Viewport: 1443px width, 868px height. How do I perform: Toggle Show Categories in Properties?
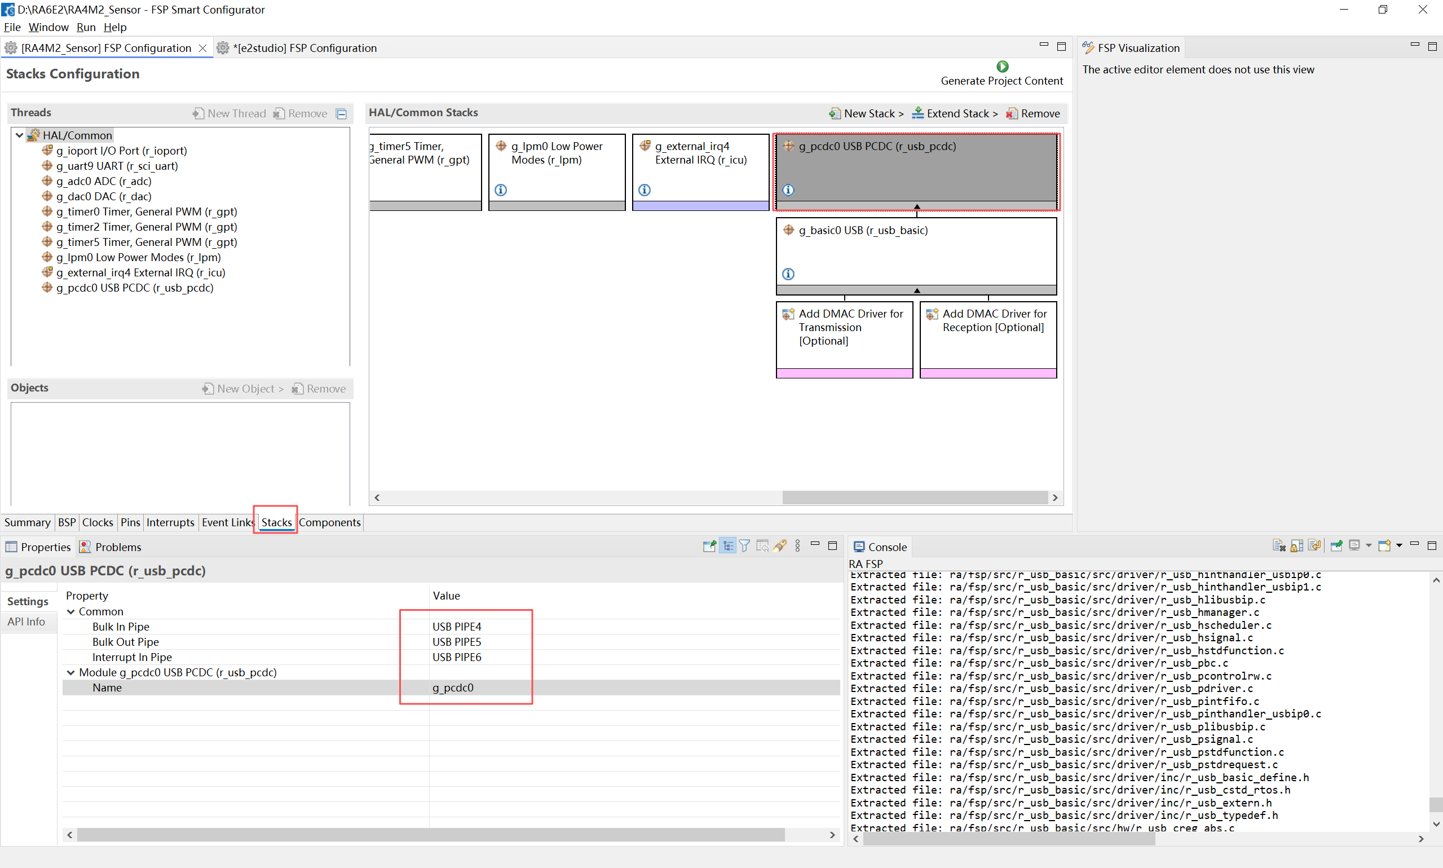[x=727, y=547]
